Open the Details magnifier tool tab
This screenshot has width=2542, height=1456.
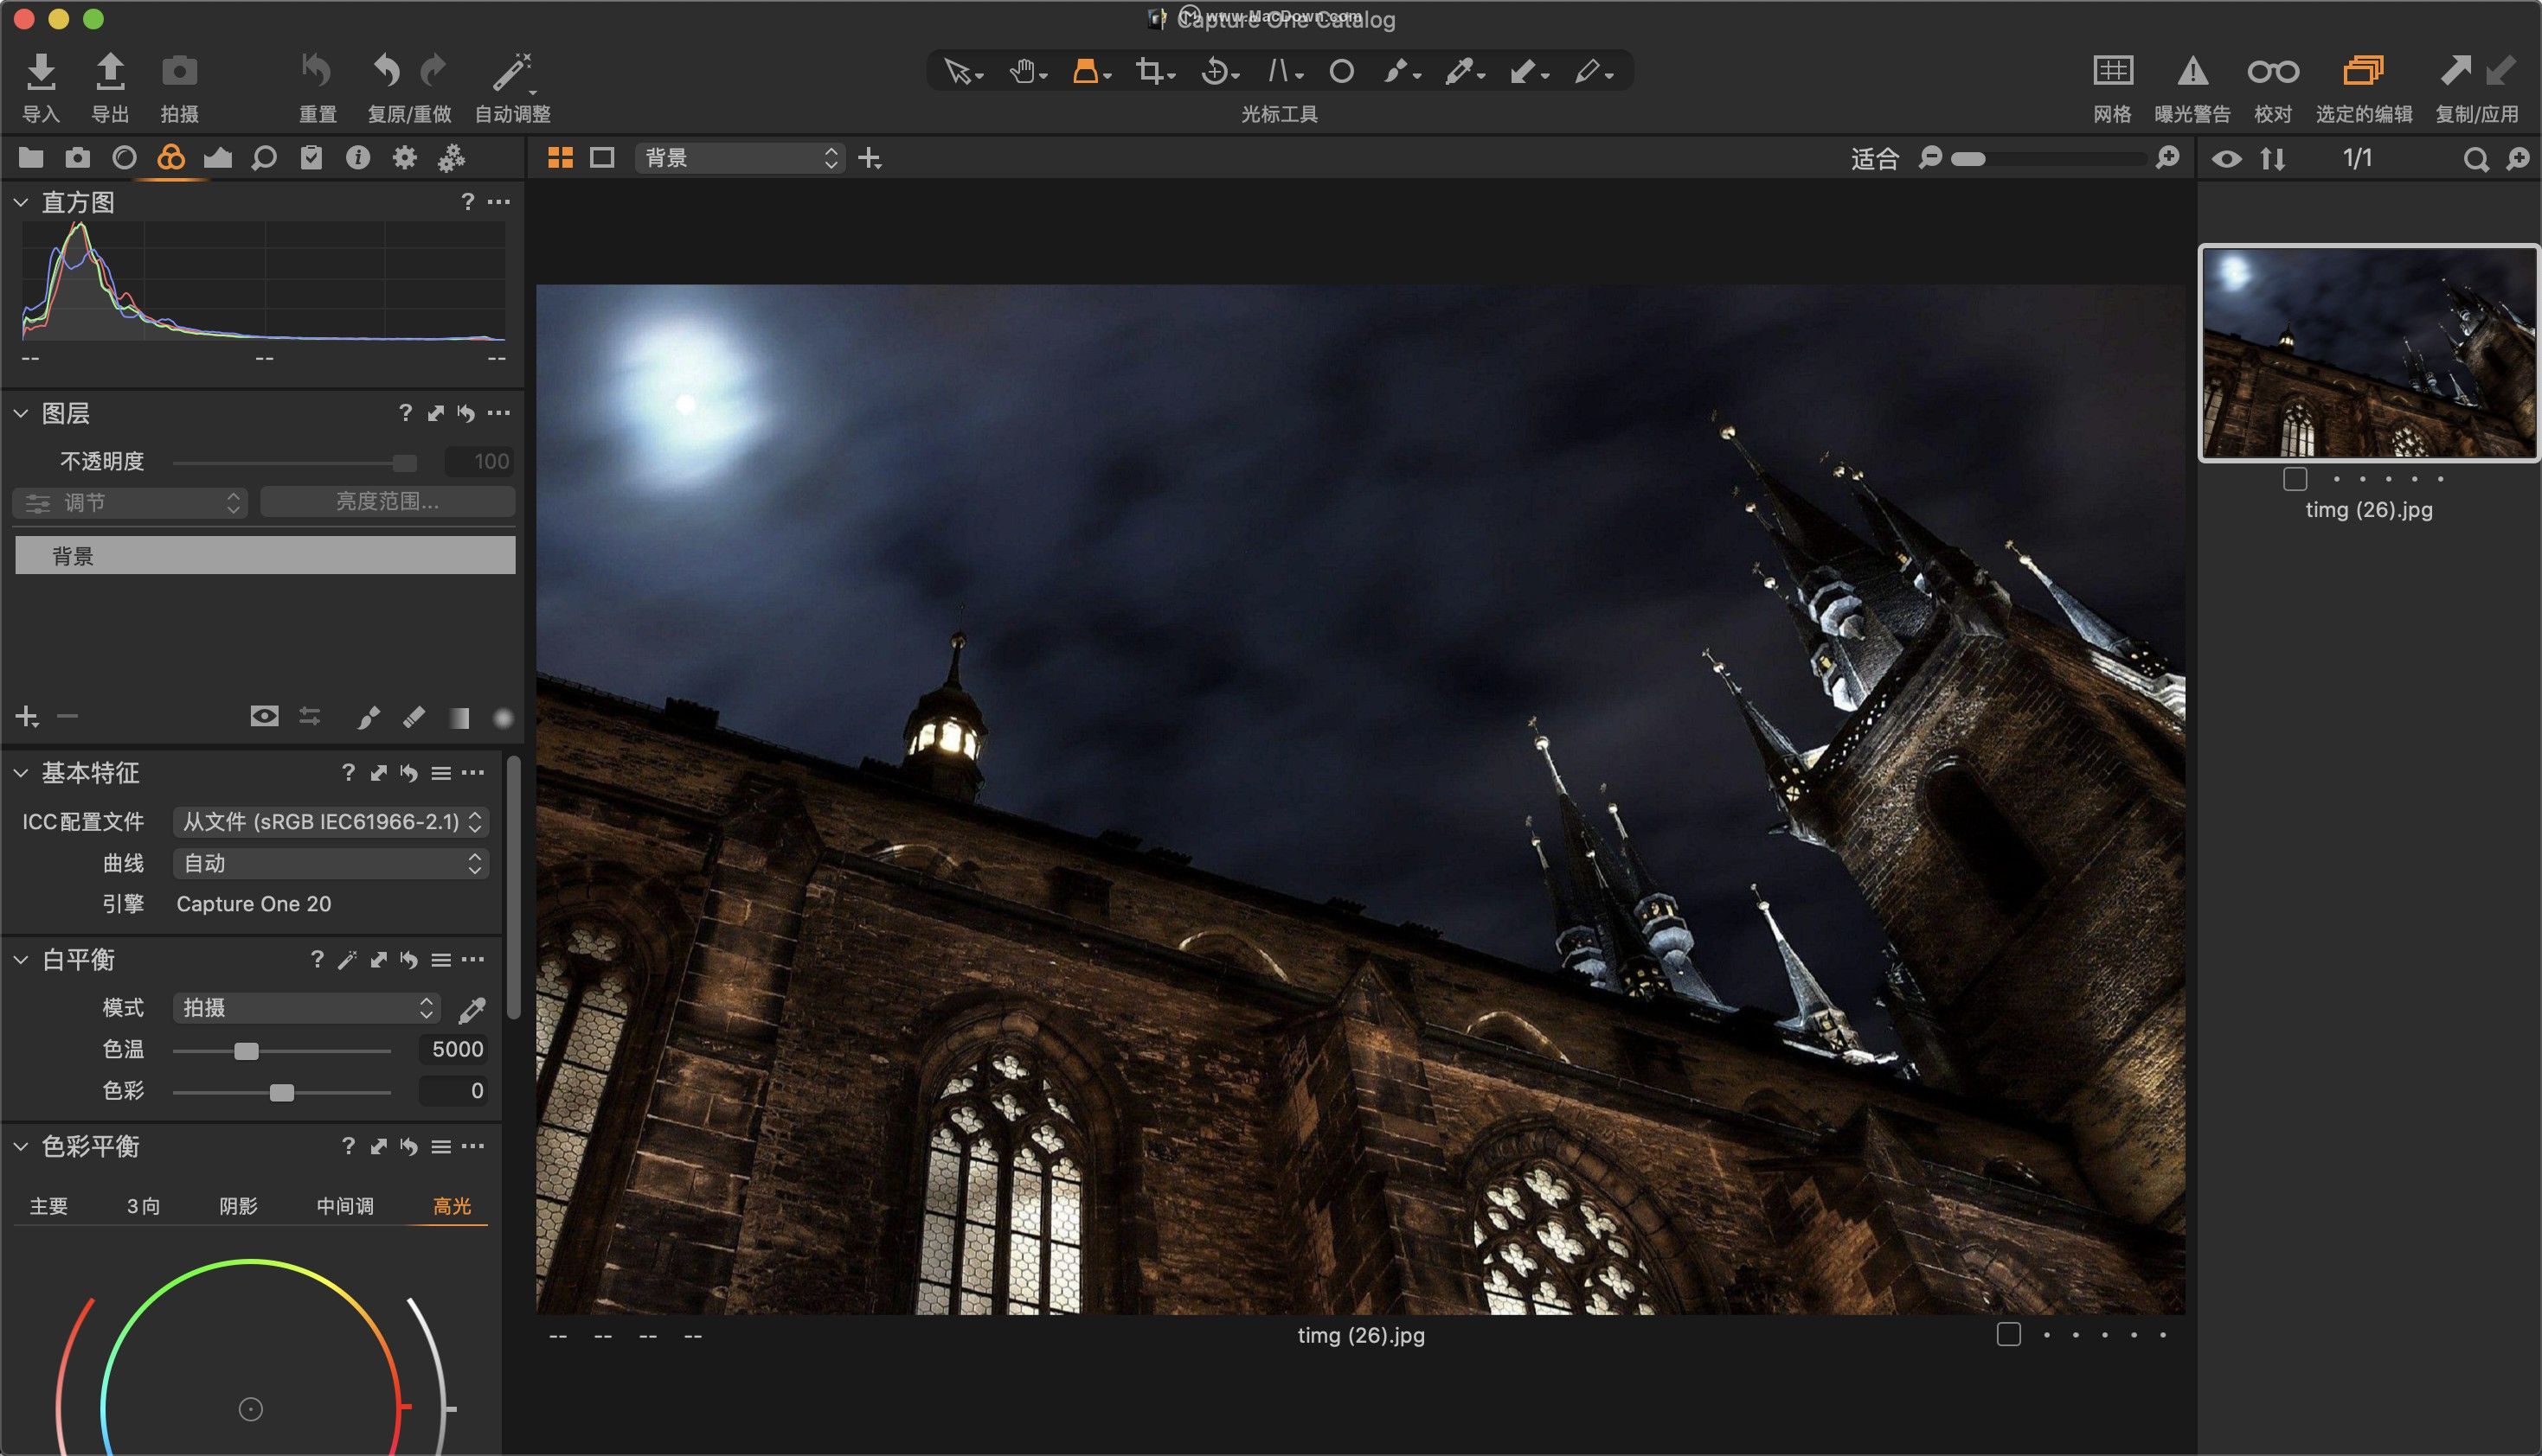264,158
